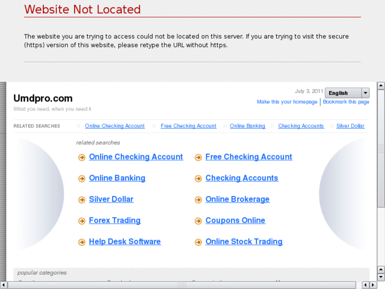Click orange arrow beside Free Checking Account
Screen dimensions: 385x289
click(x=198, y=157)
